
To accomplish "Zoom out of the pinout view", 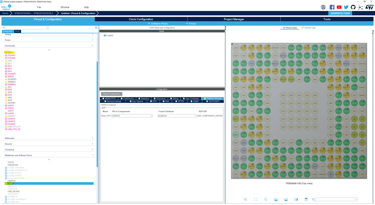I will tap(266, 199).
